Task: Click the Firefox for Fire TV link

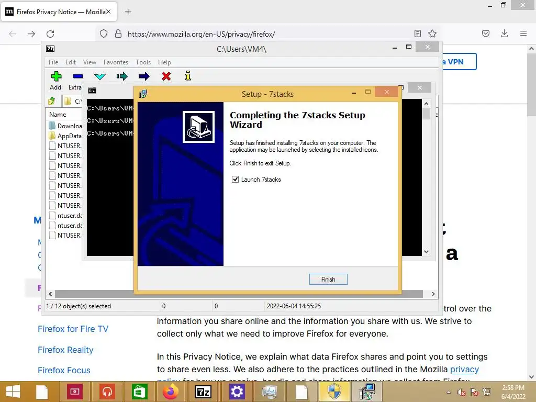Action: click(x=73, y=329)
